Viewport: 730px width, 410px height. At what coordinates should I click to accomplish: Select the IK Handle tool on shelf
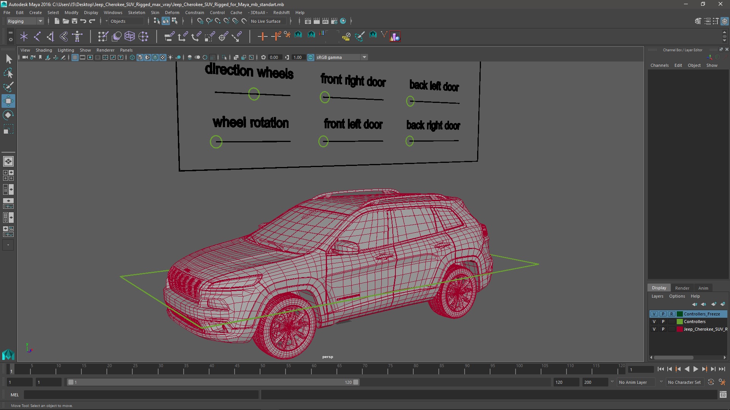tap(50, 36)
